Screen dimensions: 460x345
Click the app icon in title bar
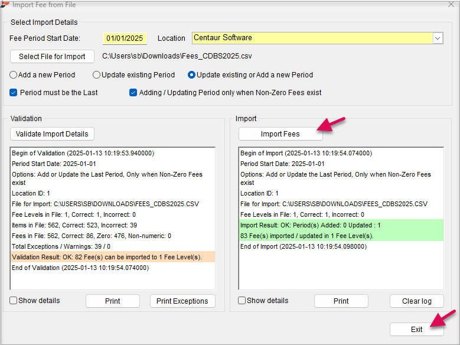point(5,4)
